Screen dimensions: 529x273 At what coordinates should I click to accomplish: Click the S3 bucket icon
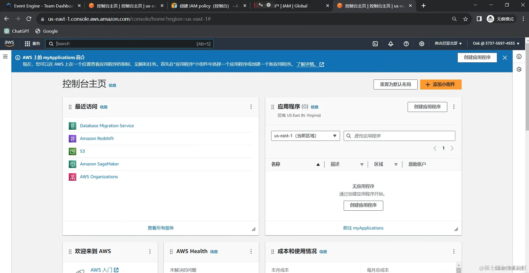[x=72, y=151]
